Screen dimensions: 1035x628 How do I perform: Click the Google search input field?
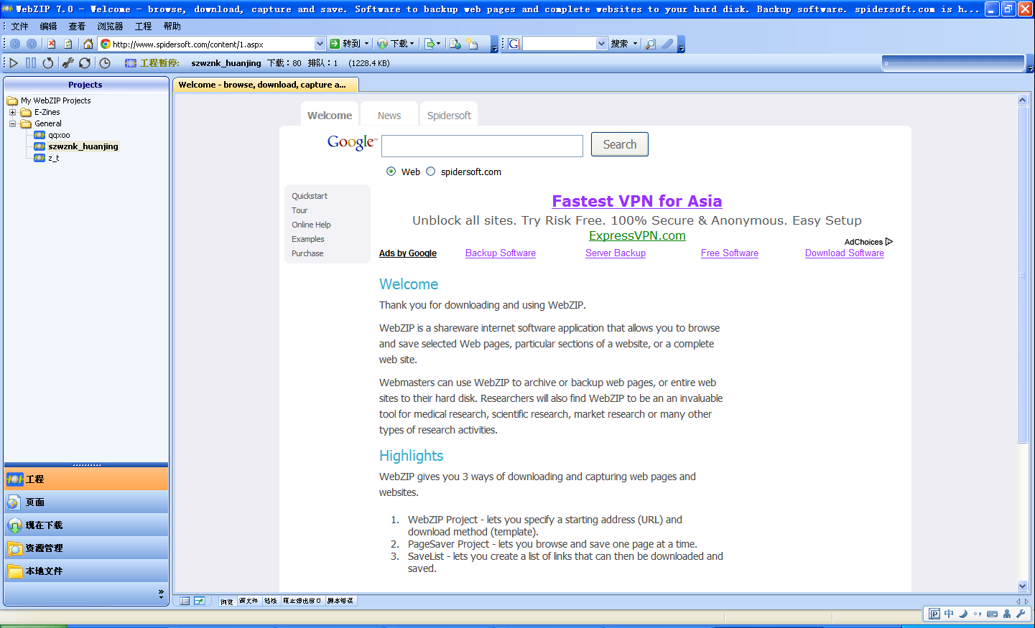(482, 146)
